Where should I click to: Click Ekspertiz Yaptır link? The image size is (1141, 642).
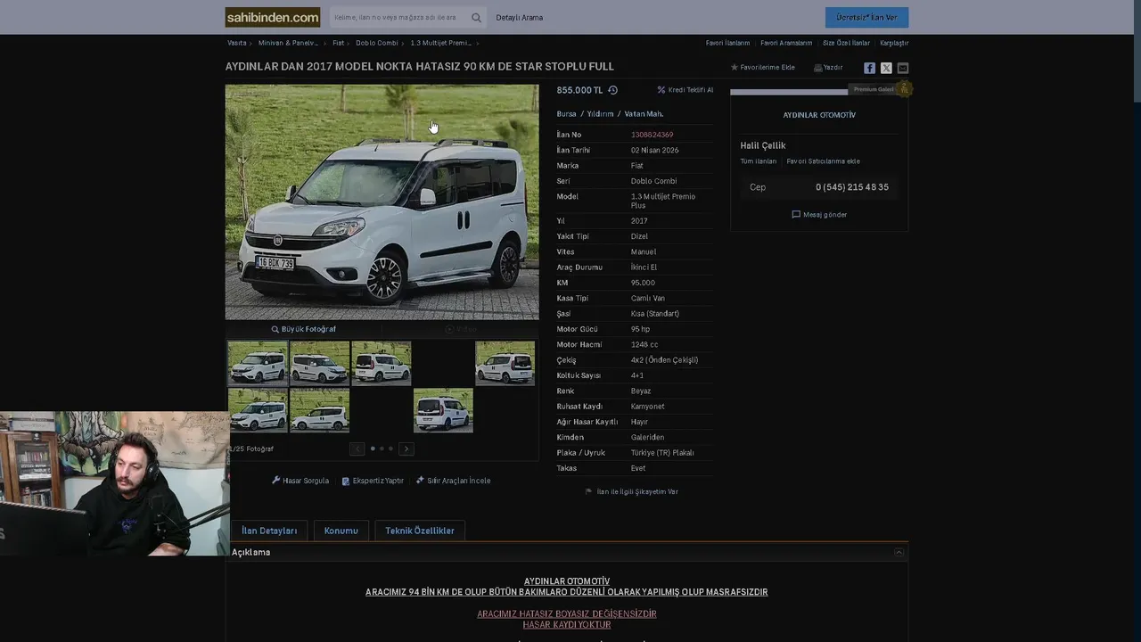[373, 481]
